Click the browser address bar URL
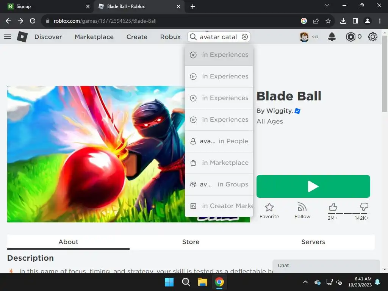388x291 pixels. [x=105, y=21]
